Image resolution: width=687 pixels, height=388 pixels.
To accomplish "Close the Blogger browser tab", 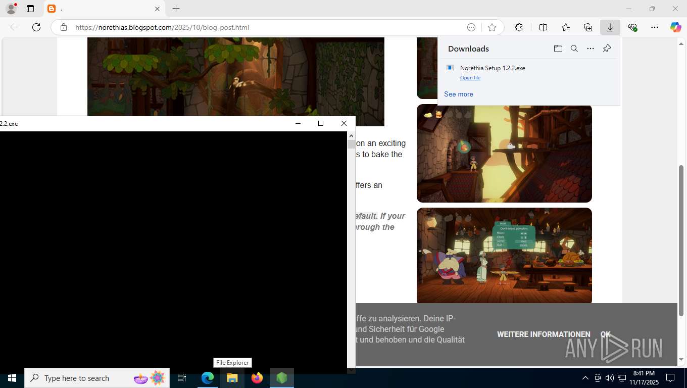I will click(x=157, y=9).
